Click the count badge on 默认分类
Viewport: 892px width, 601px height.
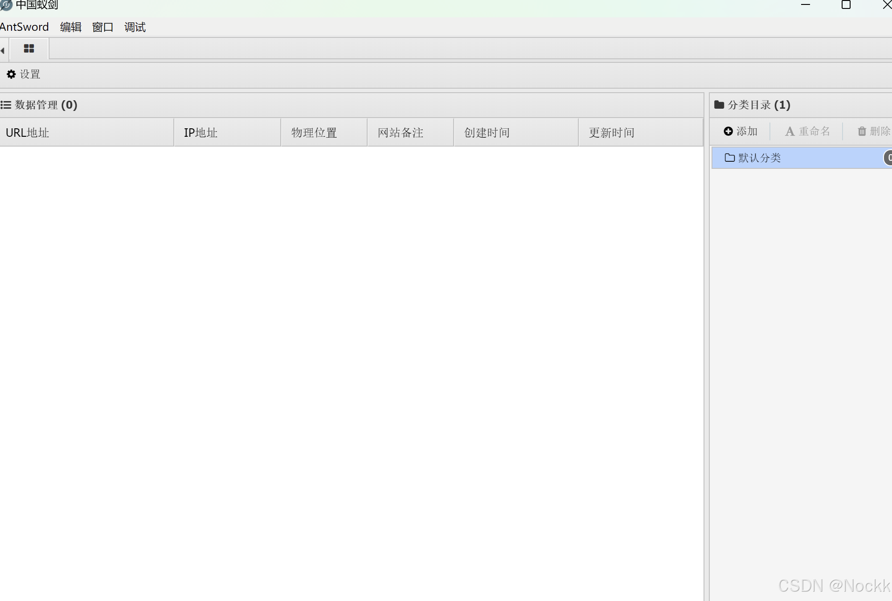click(888, 158)
